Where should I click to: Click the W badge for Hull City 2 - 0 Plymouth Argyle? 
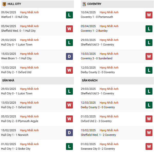[x=69, y=119]
